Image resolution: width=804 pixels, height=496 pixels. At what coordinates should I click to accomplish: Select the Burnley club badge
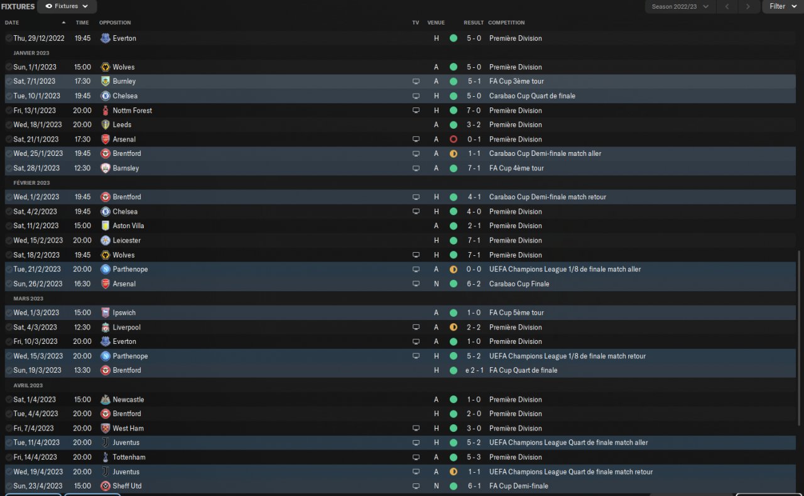tap(106, 81)
